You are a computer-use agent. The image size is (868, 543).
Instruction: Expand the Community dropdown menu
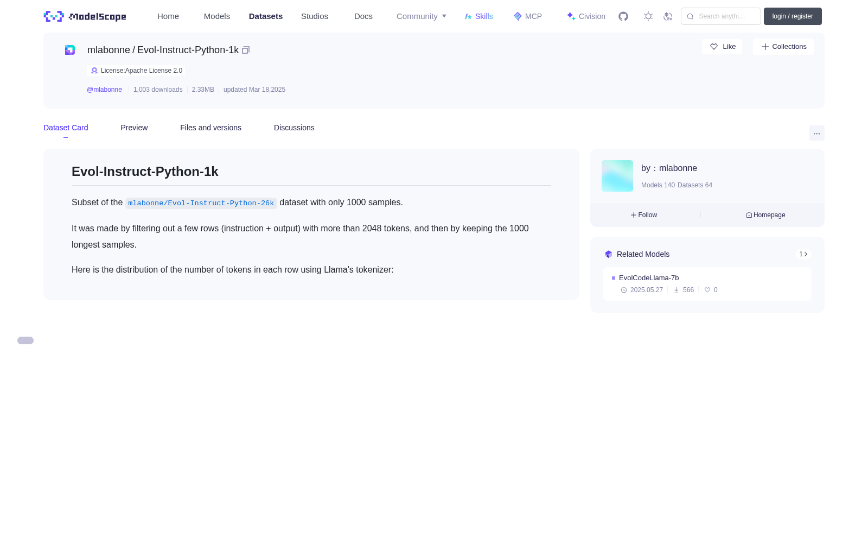click(x=422, y=16)
